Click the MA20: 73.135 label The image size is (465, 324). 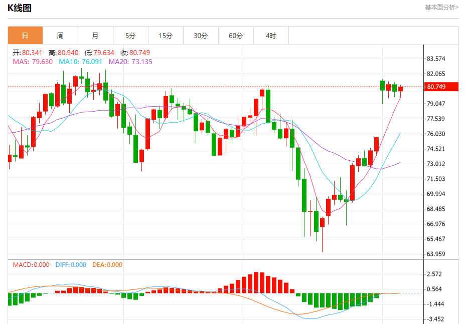click(130, 62)
